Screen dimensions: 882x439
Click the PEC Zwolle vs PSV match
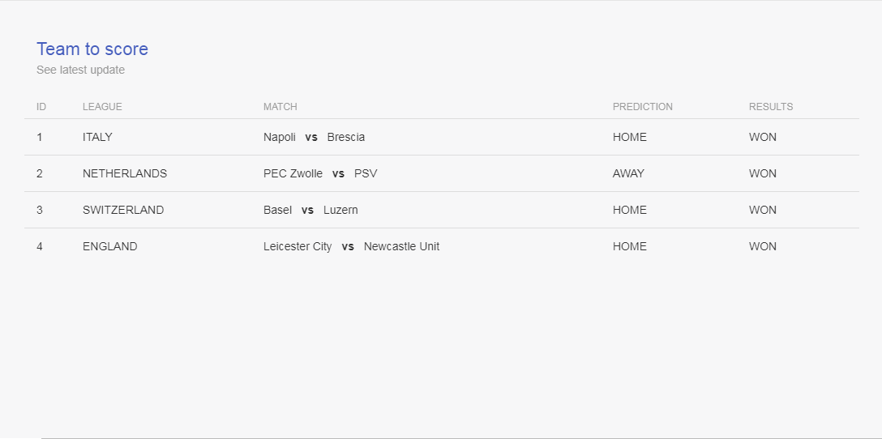point(320,173)
